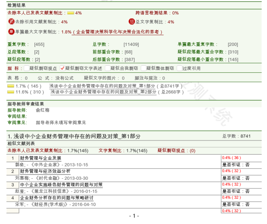Click 疑似剽窃观点：(0) text
This screenshot has height=224, width=267.
pos(176,150)
